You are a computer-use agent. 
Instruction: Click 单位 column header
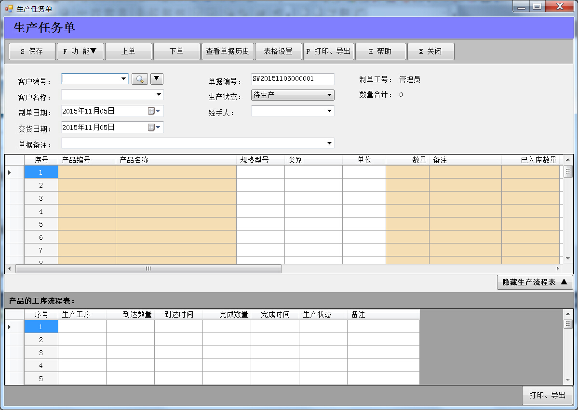pos(364,160)
